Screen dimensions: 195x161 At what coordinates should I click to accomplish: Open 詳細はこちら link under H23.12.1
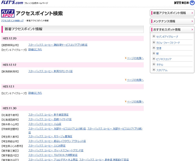click(x=35, y=93)
